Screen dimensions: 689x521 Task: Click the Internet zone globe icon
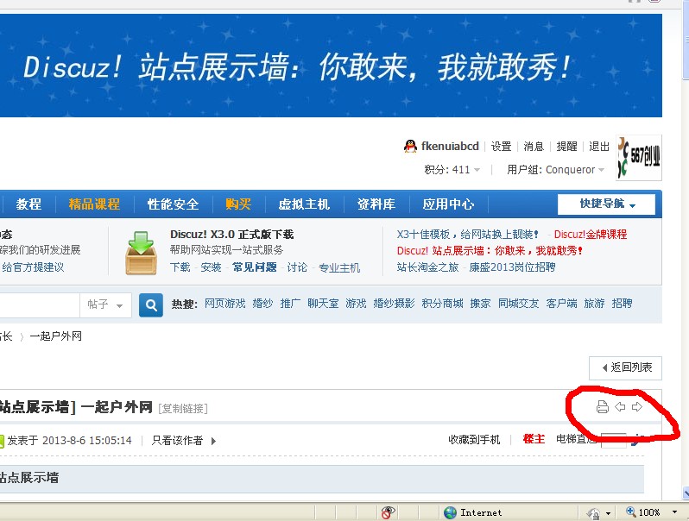click(450, 512)
